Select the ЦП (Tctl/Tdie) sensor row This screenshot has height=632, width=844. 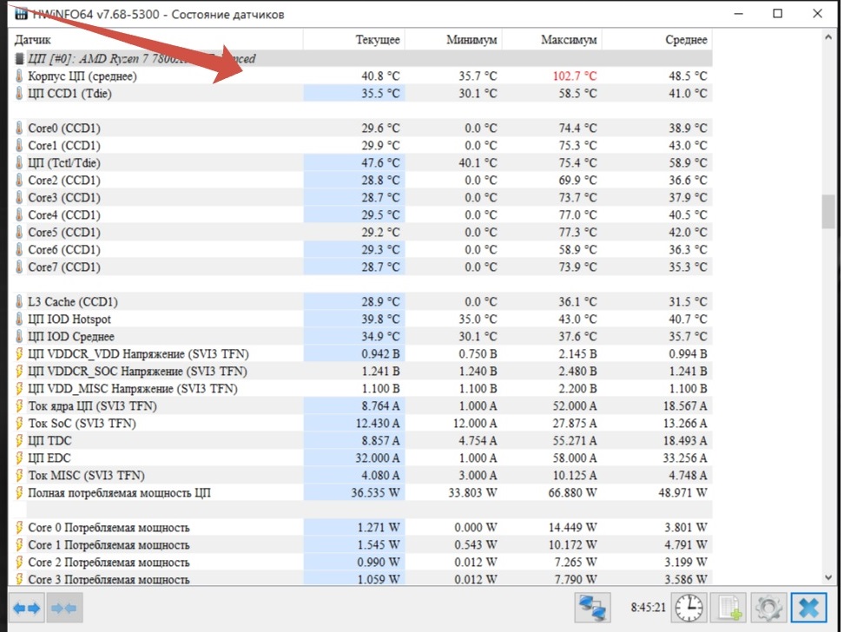click(362, 162)
